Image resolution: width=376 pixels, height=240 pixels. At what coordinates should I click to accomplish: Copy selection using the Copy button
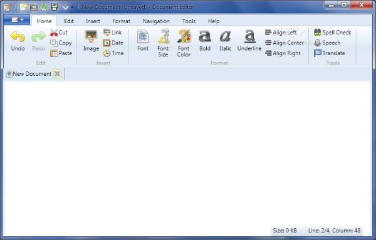[x=61, y=43]
